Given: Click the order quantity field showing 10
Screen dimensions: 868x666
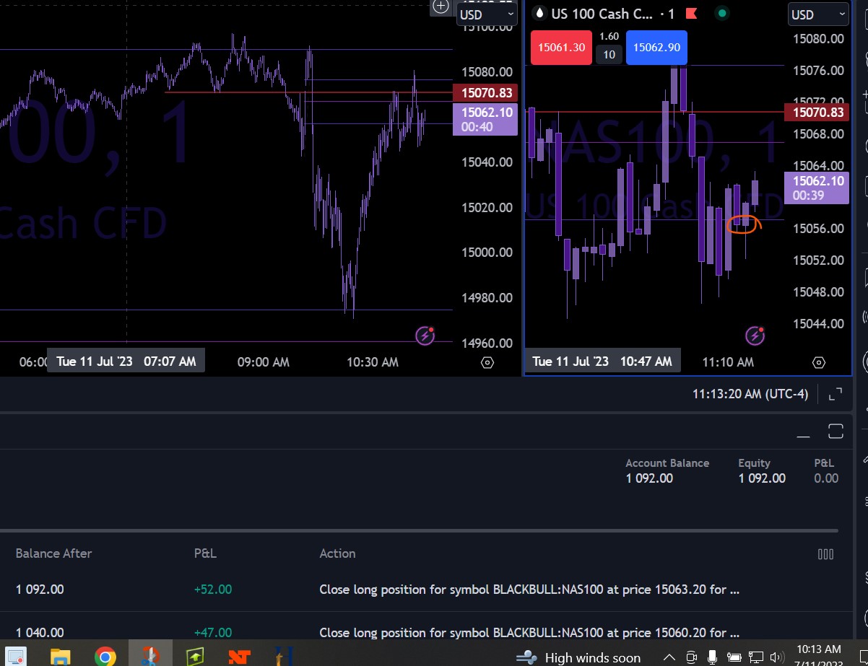Looking at the screenshot, I should click(609, 55).
